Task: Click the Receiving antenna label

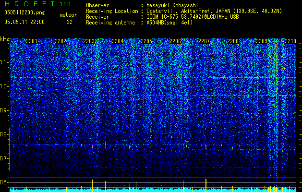Action: point(110,23)
